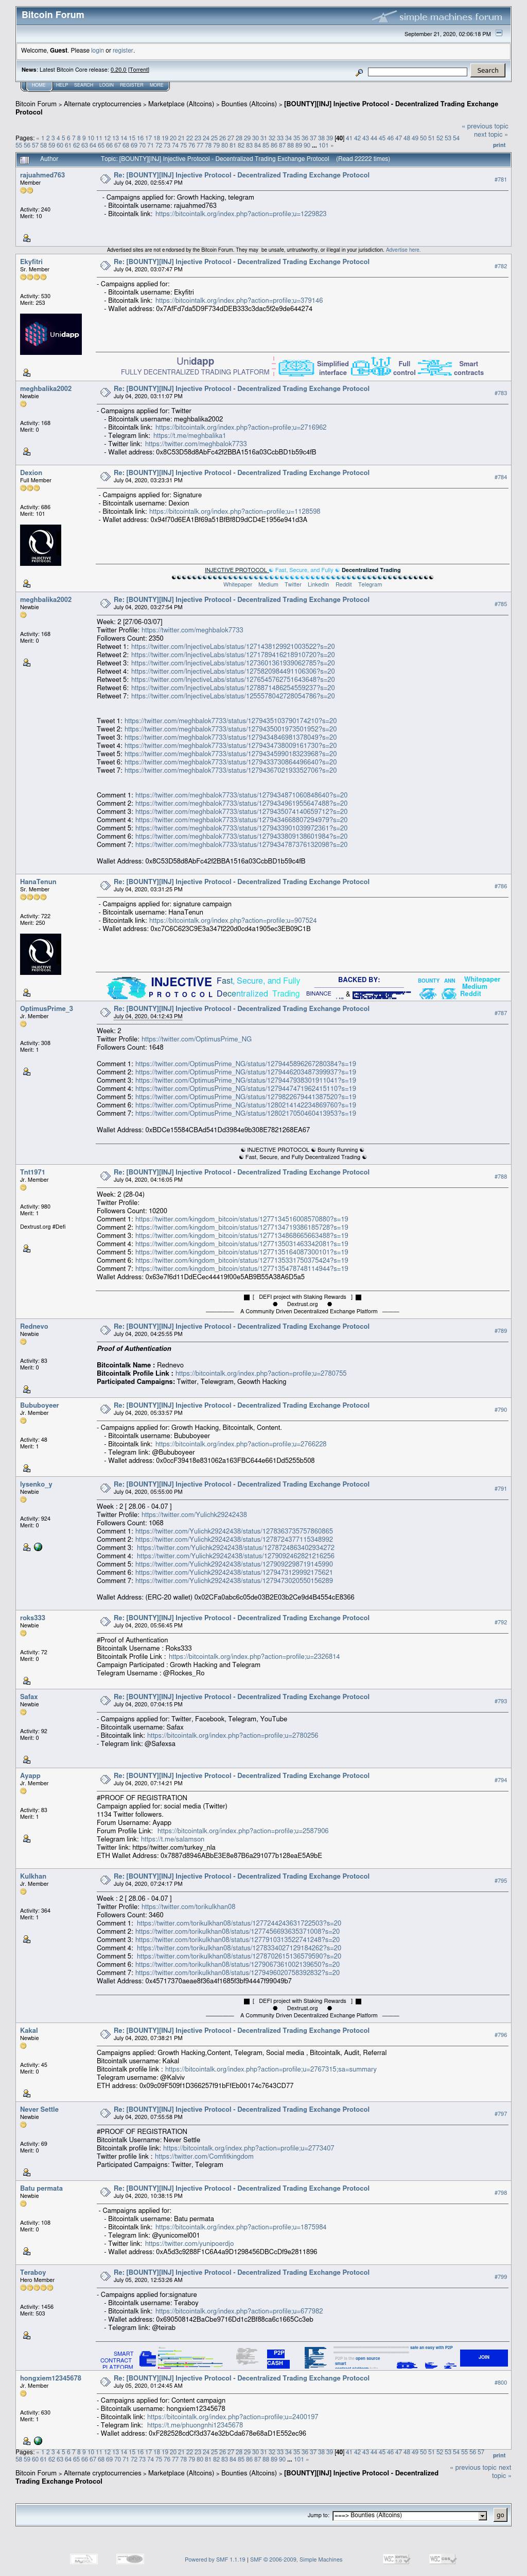
Task: Open Marketplace (Altcoins) breadcrumb at top
Action: point(181,104)
